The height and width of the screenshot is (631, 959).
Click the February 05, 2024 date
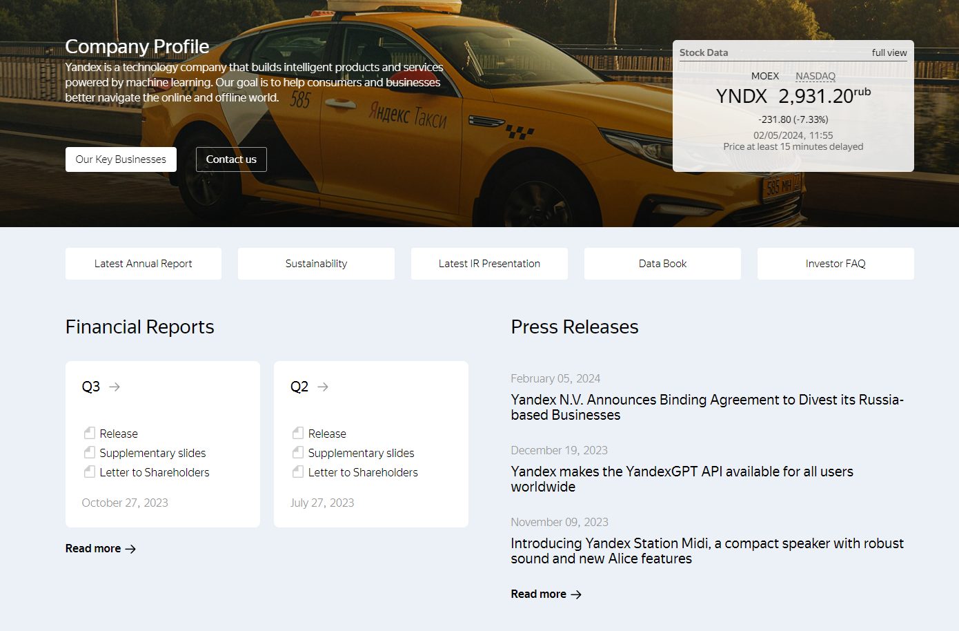[555, 378]
